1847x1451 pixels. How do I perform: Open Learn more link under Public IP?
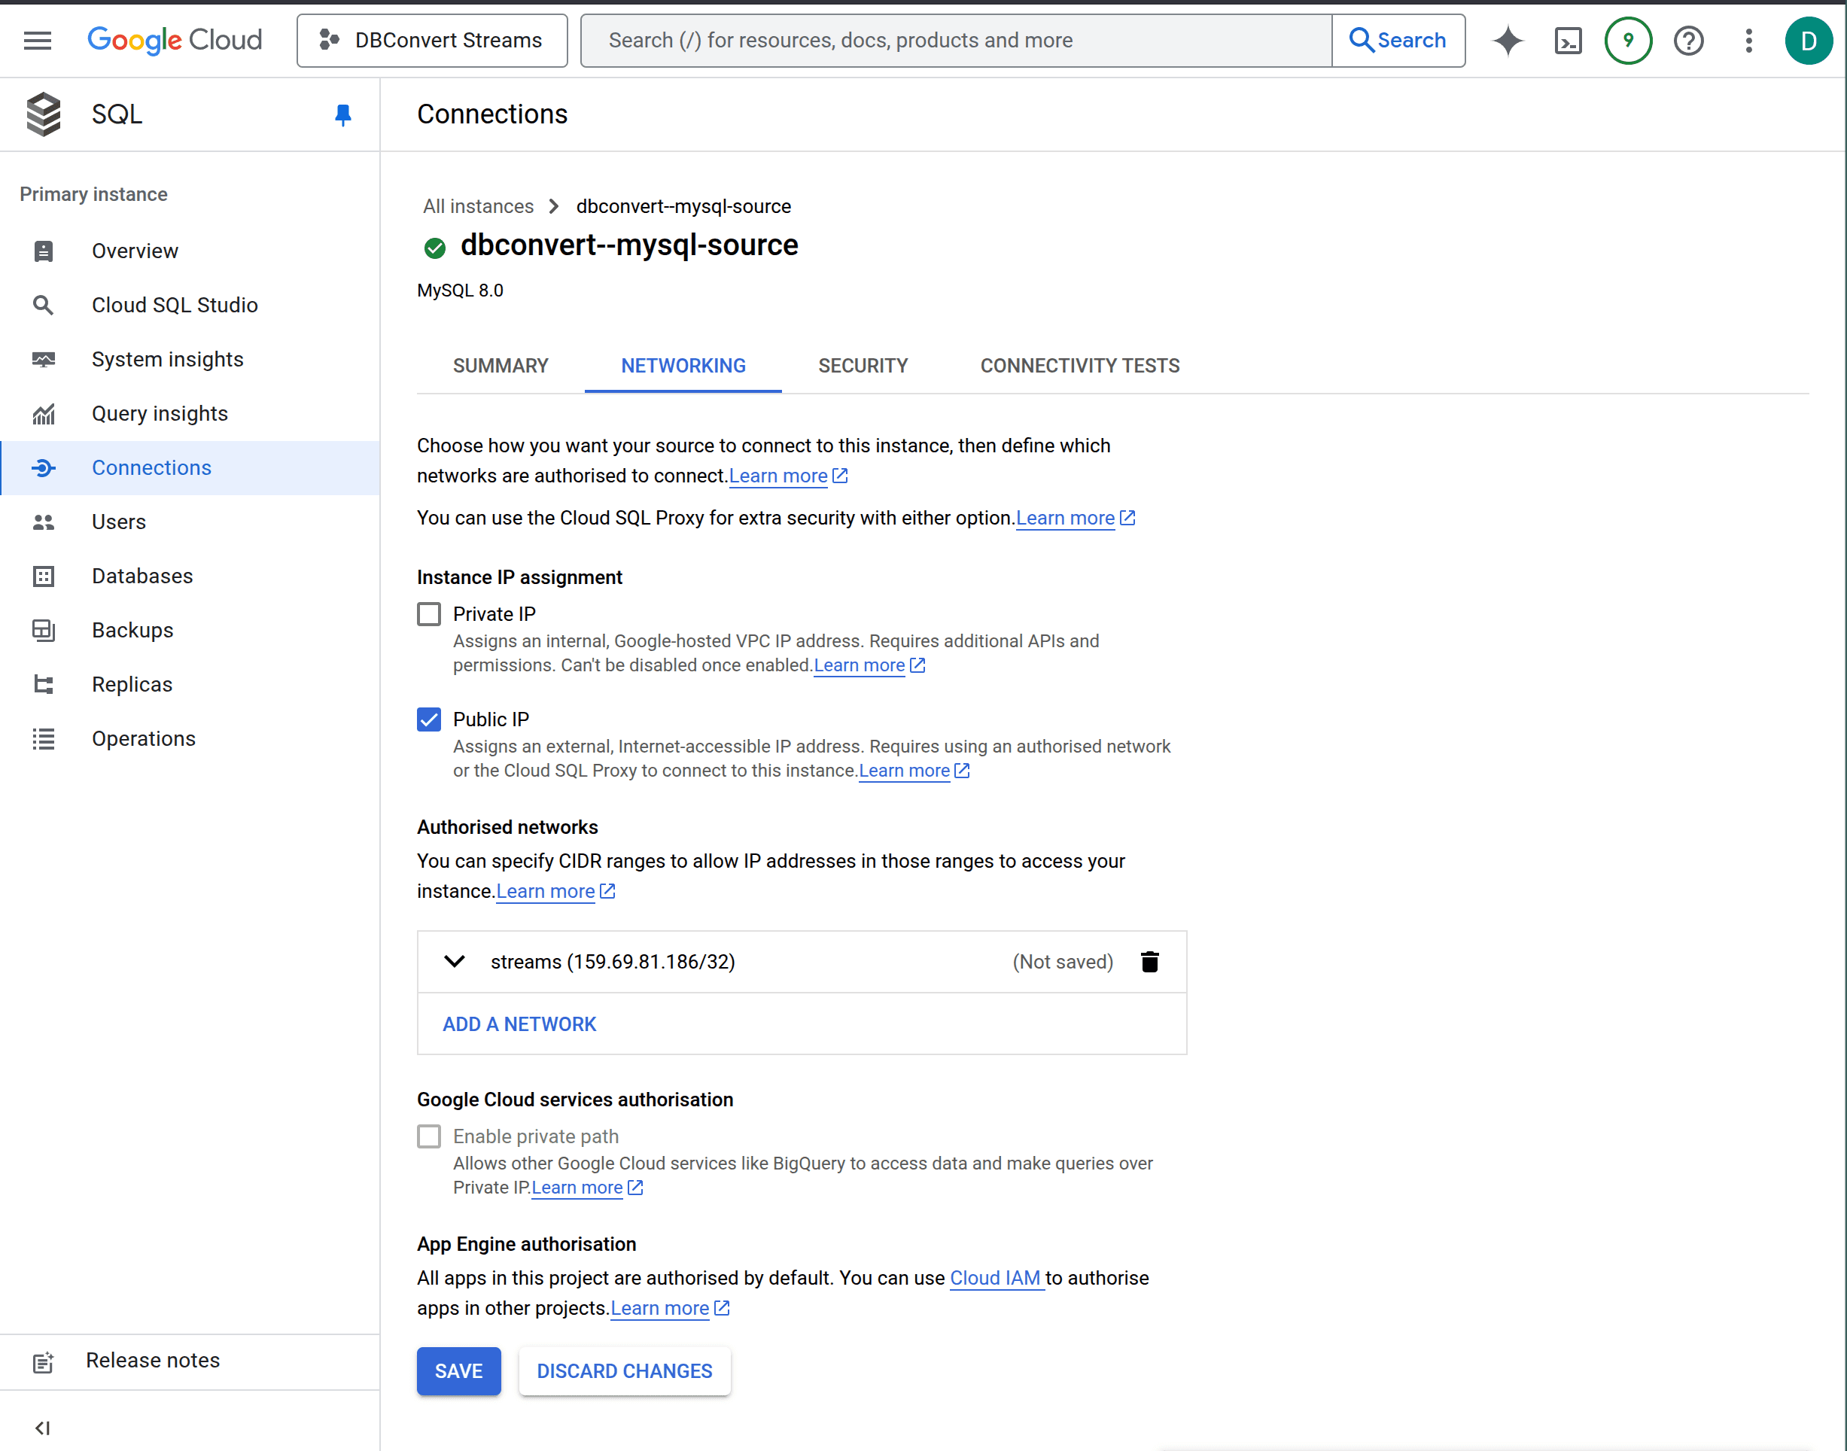914,771
